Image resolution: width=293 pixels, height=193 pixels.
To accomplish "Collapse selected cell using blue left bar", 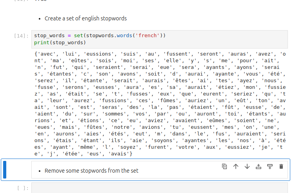I will click(5, 170).
